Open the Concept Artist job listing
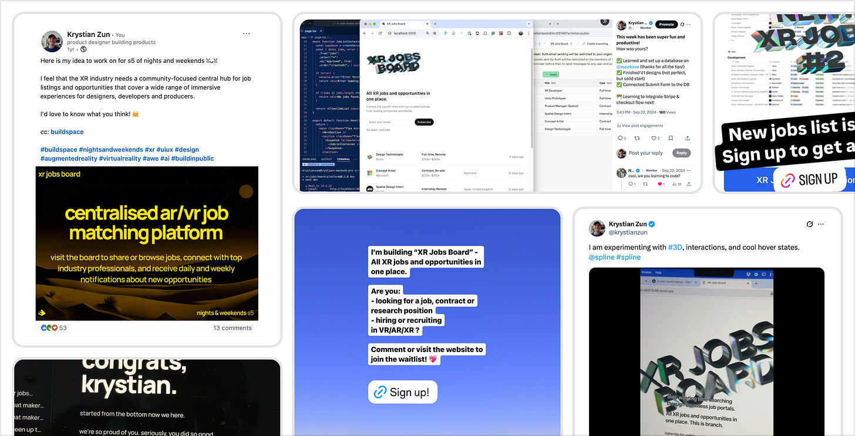Image resolution: width=855 pixels, height=436 pixels. (x=446, y=173)
